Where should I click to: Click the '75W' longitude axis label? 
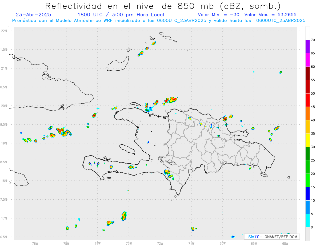[x=66, y=243]
